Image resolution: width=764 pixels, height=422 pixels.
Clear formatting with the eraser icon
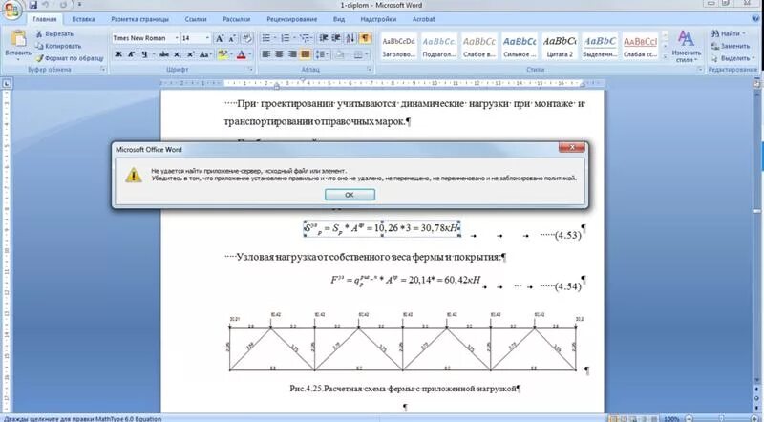click(247, 38)
